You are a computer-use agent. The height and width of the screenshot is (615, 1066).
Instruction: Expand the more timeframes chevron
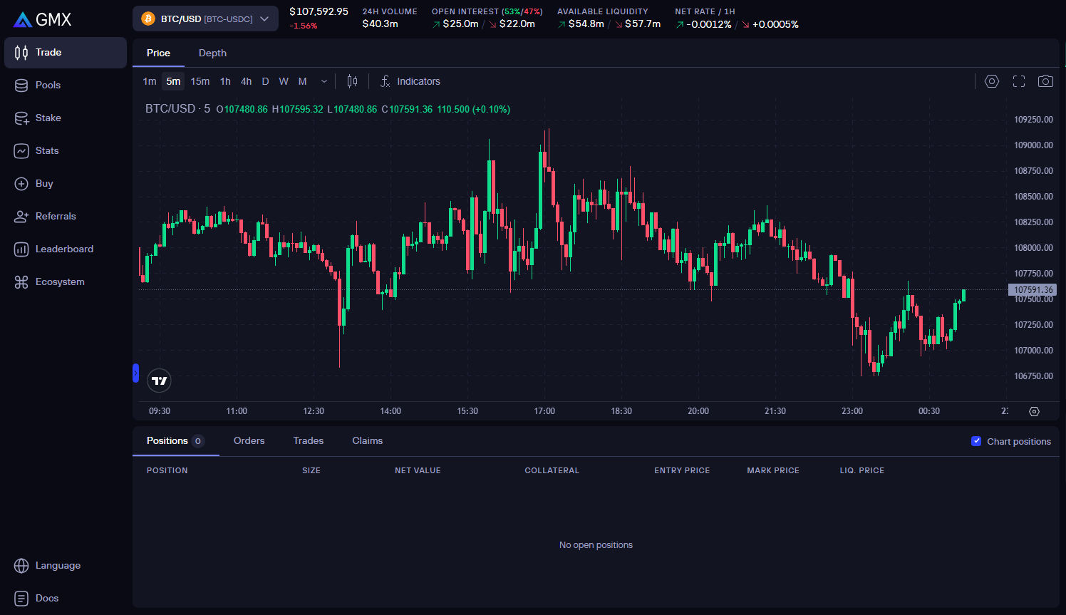pyautogui.click(x=324, y=81)
